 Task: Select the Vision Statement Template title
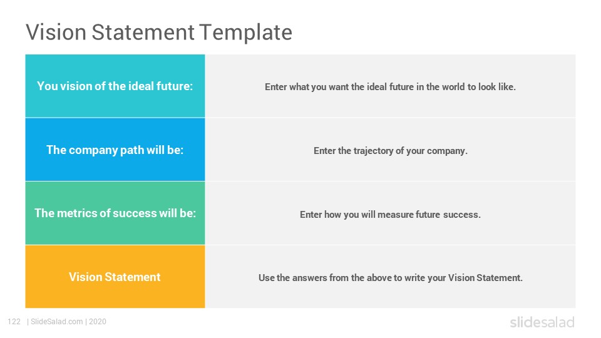click(x=159, y=32)
